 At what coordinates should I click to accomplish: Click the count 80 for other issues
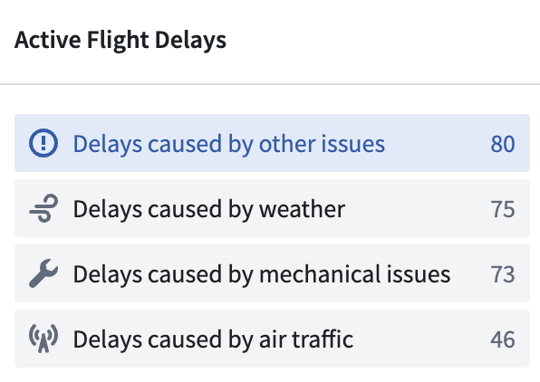[x=503, y=144]
